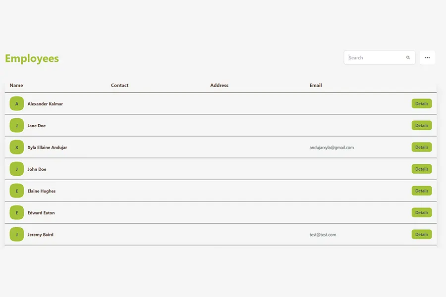Click Elaine Hughes' E avatar icon
446x297 pixels.
click(17, 191)
